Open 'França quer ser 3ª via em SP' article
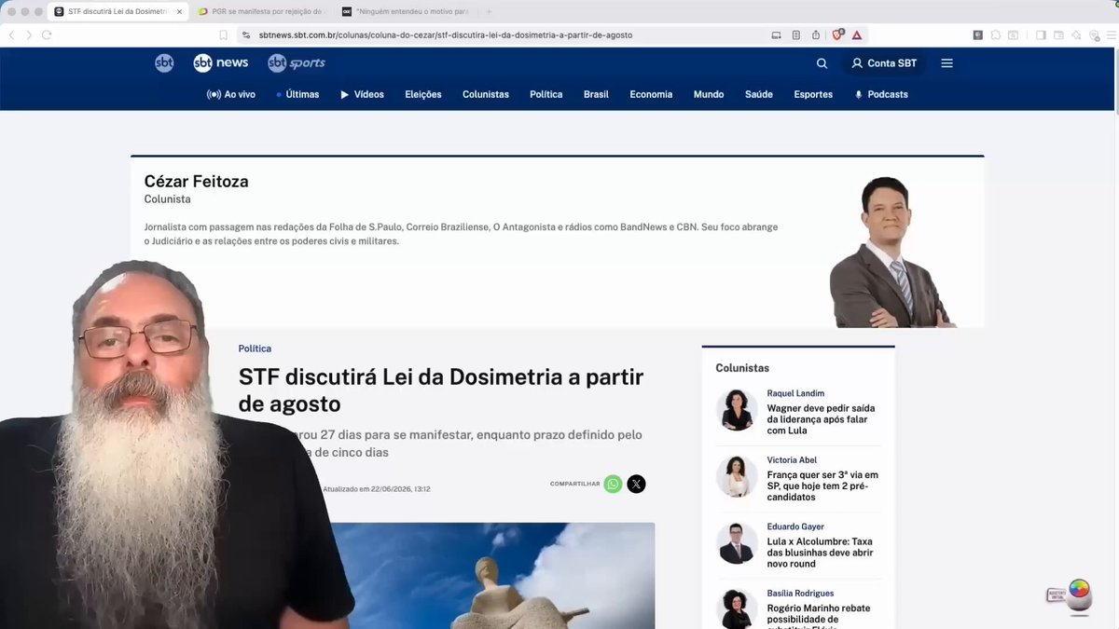The height and width of the screenshot is (629, 1119). coord(822,485)
